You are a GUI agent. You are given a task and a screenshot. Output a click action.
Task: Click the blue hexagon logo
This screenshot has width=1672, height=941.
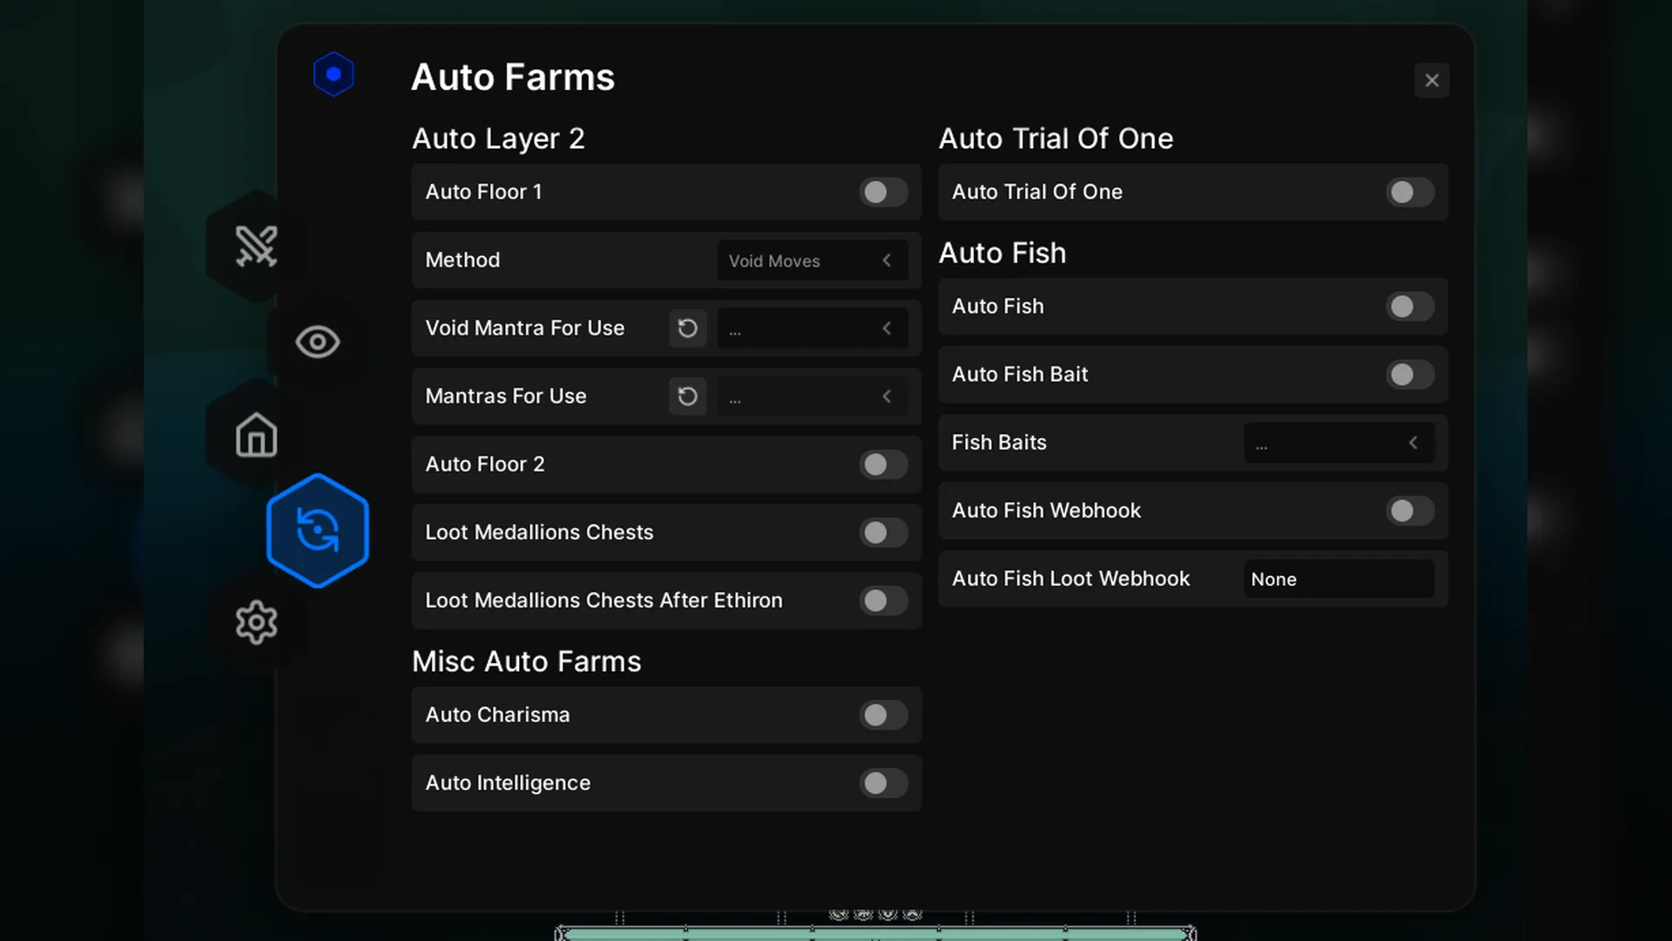pyautogui.click(x=334, y=74)
